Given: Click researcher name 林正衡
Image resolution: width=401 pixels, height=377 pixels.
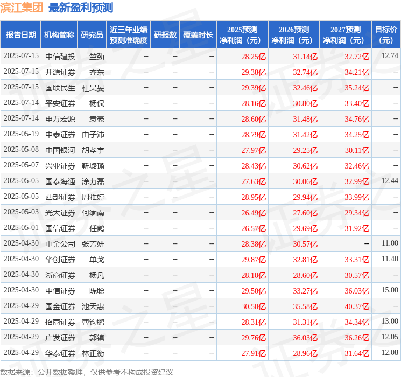Looking at the screenshot, I should click(x=93, y=353).
